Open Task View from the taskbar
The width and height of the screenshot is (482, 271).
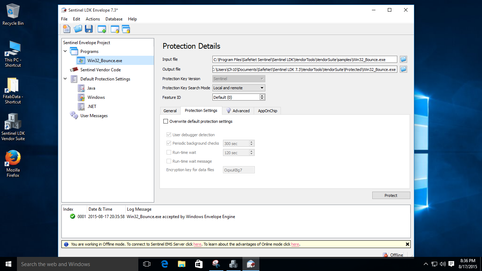(147, 264)
